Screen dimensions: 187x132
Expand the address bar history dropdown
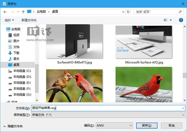pyautogui.click(x=123, y=12)
